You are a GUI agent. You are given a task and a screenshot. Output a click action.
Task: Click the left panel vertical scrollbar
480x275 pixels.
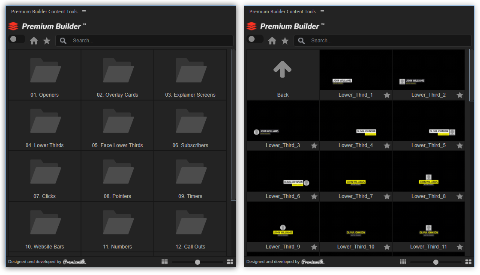(x=233, y=125)
